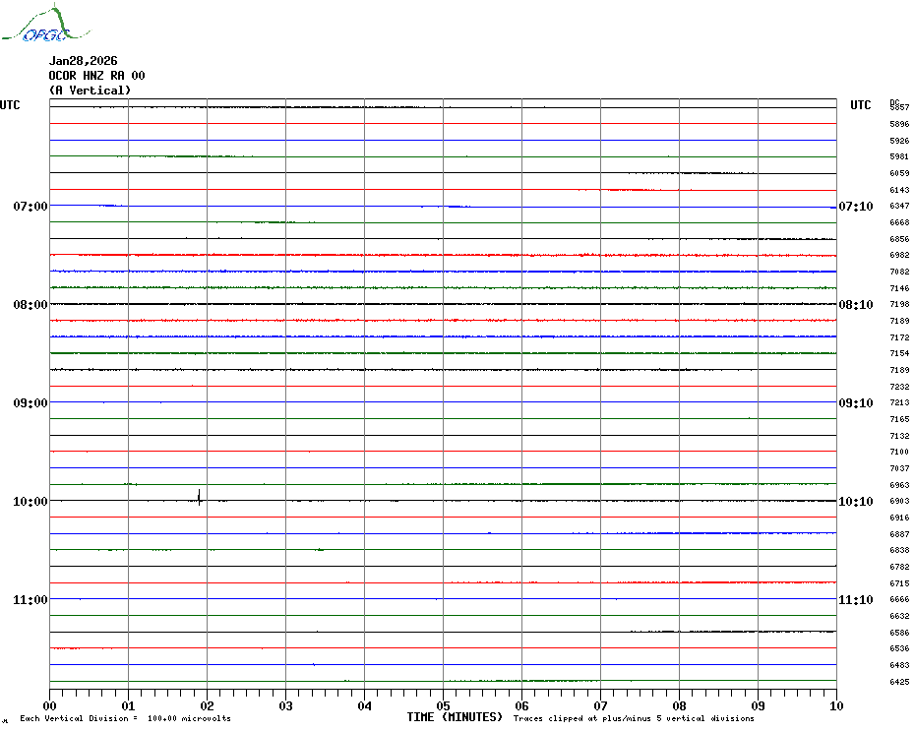Click the 09:00 time label
This screenshot has height=732, width=915.
pos(30,402)
